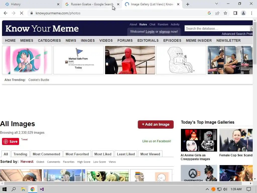Image resolution: width=257 pixels, height=193 pixels.
Task: Switch to the History tab
Action: coord(31,4)
